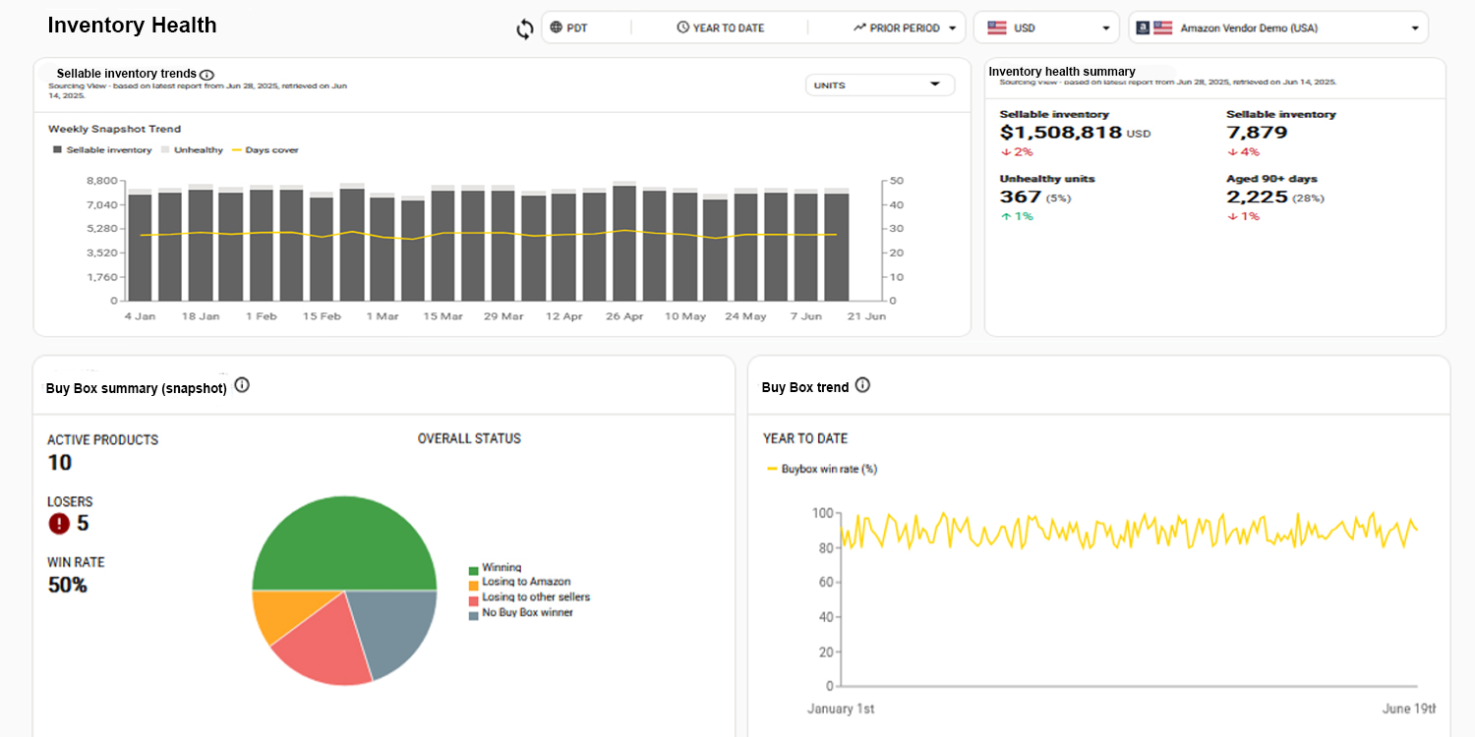This screenshot has width=1475, height=737.
Task: Click the globe icon beside PDT
Action: (x=557, y=28)
